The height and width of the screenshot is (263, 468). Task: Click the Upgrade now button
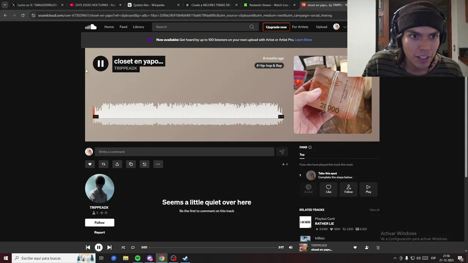pyautogui.click(x=276, y=27)
